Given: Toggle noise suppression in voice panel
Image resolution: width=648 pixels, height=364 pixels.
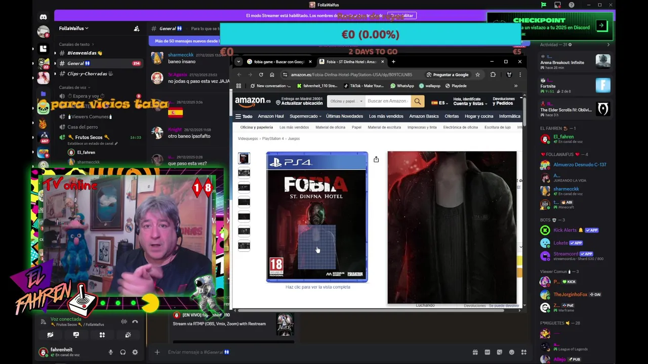Looking at the screenshot, I should 124,322.
